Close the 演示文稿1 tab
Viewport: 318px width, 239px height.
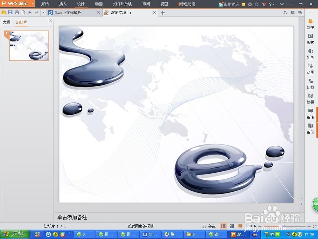[154, 13]
